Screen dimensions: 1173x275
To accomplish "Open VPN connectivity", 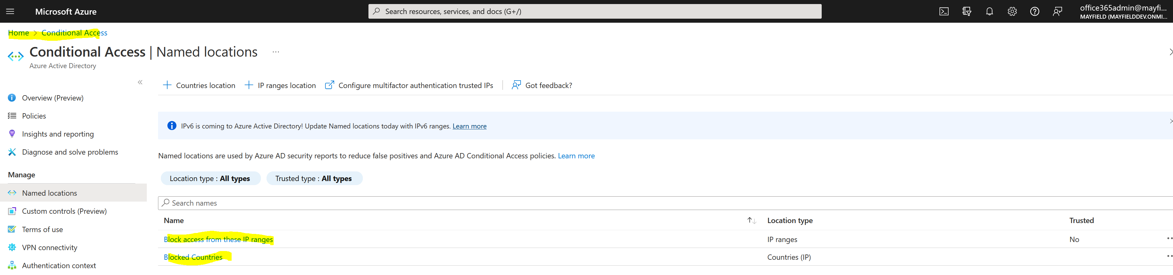I will point(50,247).
